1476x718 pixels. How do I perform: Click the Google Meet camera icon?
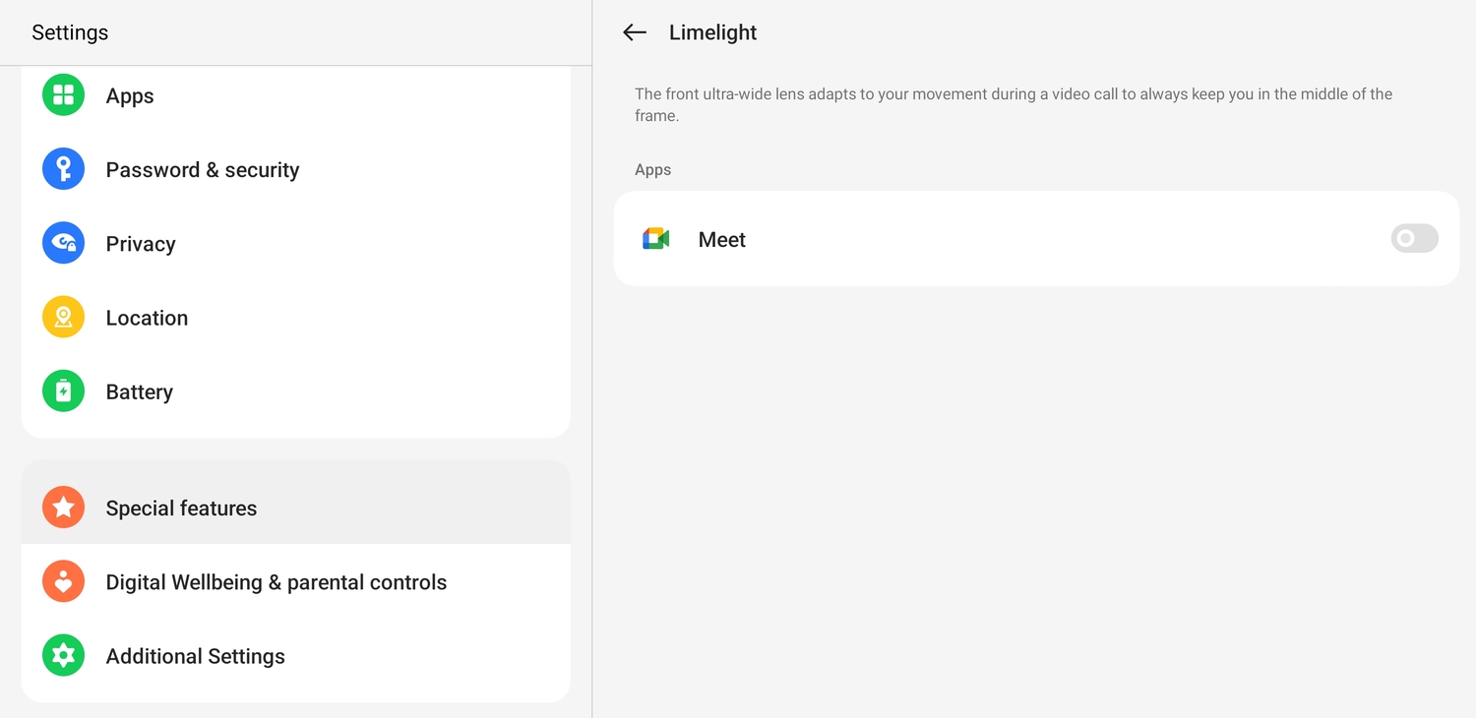[x=655, y=238]
